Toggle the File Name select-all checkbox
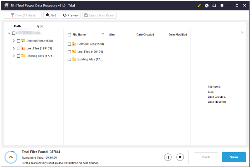 pos(69,35)
